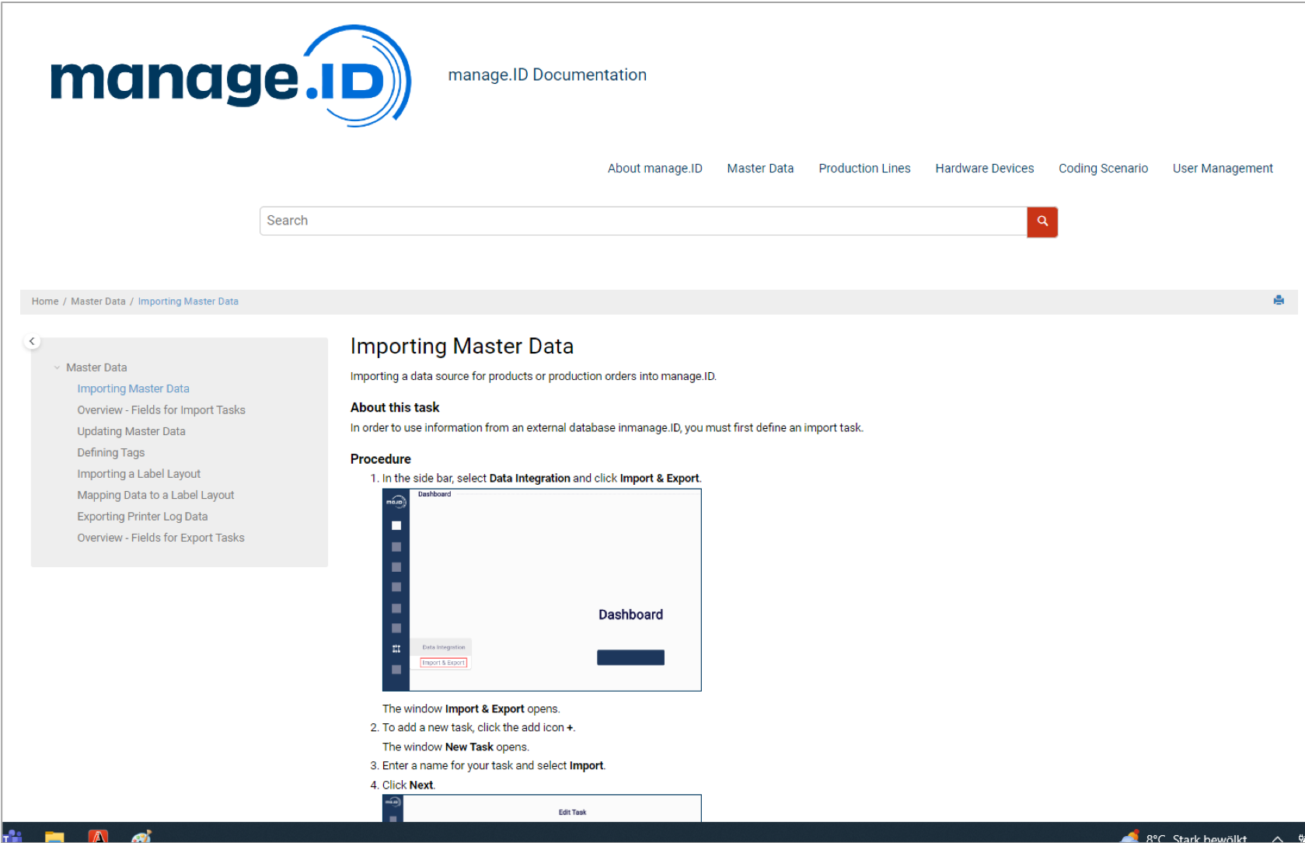Open Microsoft Teams from the taskbar
1305x843 pixels.
[14, 835]
